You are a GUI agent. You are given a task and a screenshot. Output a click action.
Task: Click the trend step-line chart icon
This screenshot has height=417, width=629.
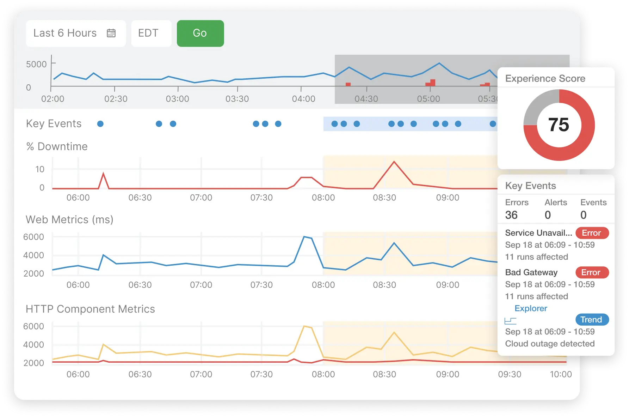(511, 320)
